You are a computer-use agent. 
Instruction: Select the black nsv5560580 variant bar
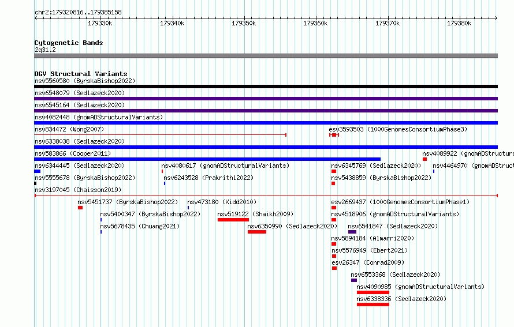coord(266,87)
